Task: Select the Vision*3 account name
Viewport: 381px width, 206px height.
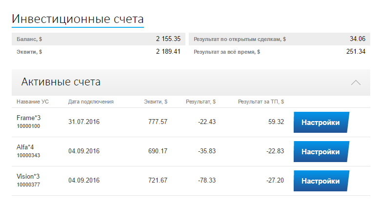Action: tap(28, 176)
